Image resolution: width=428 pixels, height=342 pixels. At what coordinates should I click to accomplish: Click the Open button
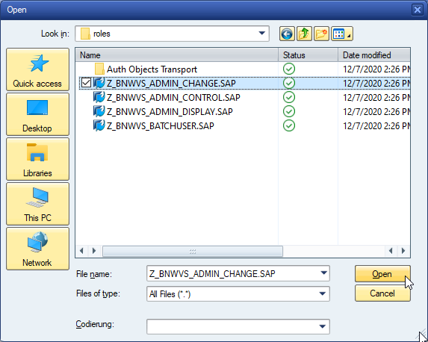point(382,274)
